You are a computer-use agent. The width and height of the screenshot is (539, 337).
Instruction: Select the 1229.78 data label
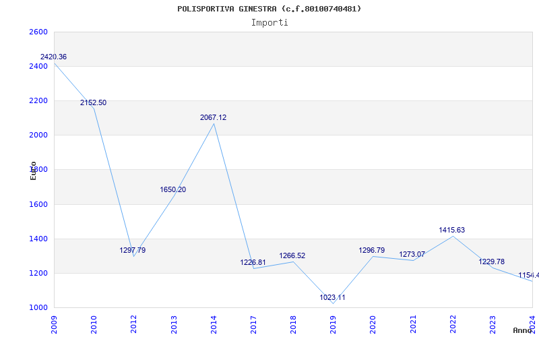tap(492, 262)
